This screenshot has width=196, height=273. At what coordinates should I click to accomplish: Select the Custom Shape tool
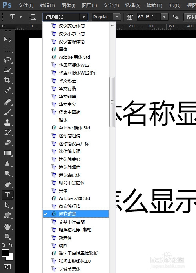(x=7, y=216)
